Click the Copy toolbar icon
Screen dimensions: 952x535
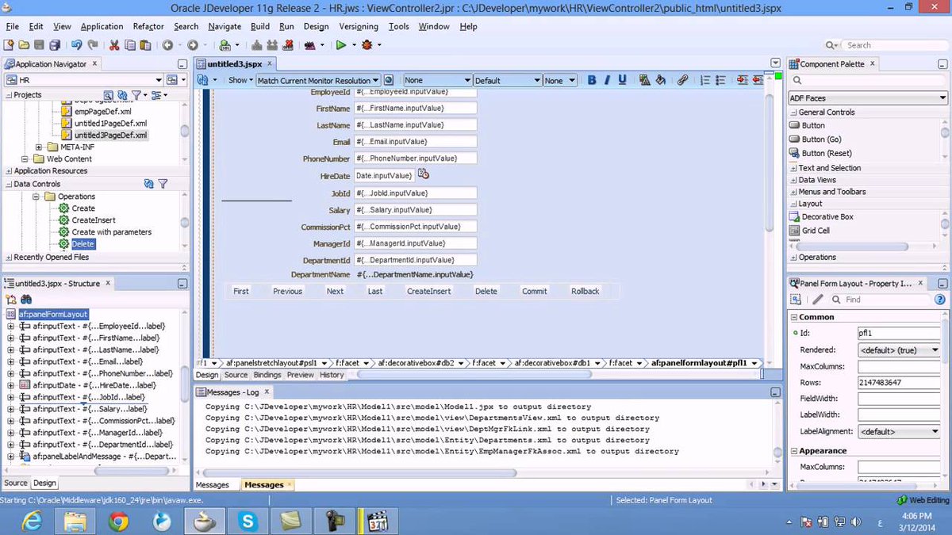tap(129, 45)
